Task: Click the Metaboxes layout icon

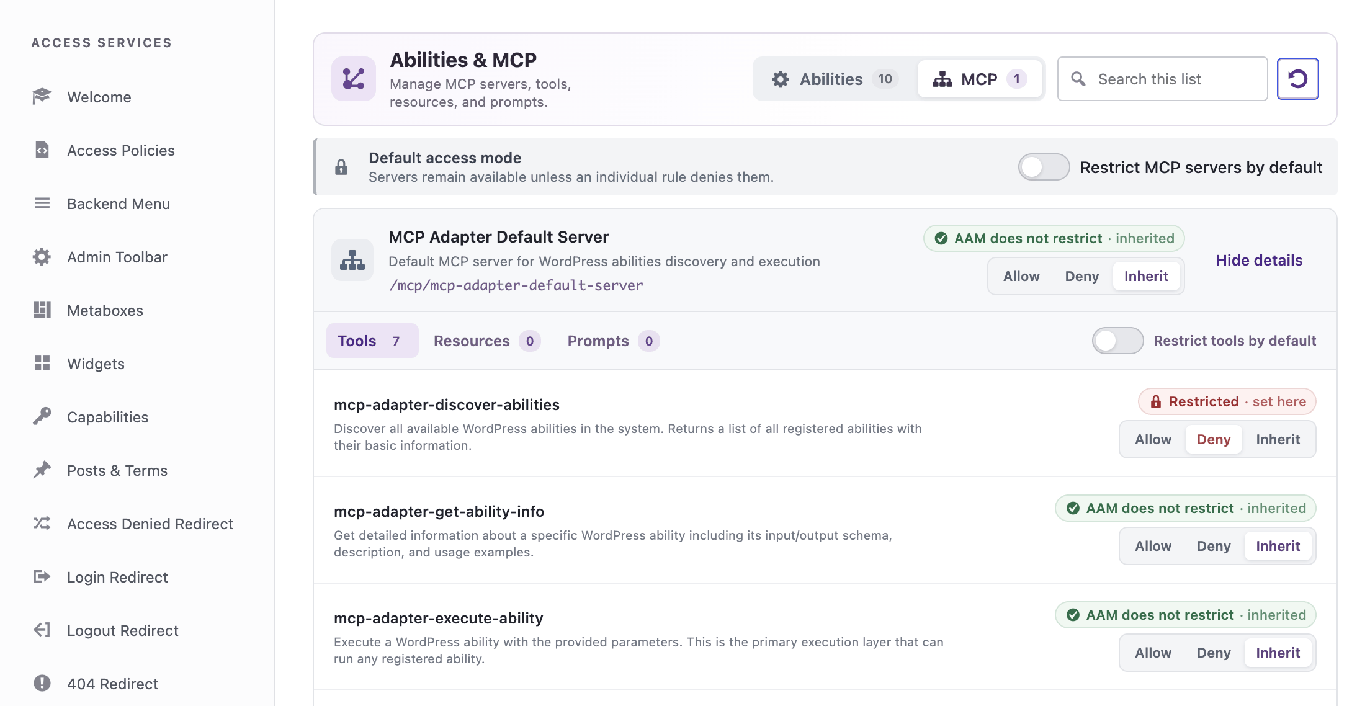Action: click(42, 310)
